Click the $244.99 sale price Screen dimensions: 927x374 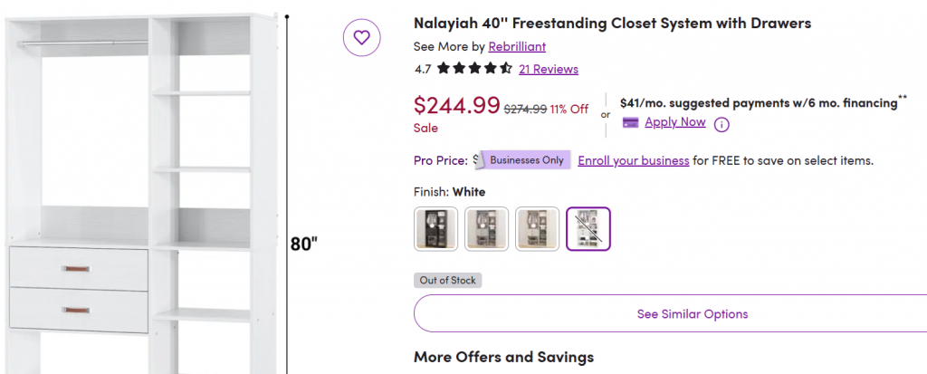456,106
